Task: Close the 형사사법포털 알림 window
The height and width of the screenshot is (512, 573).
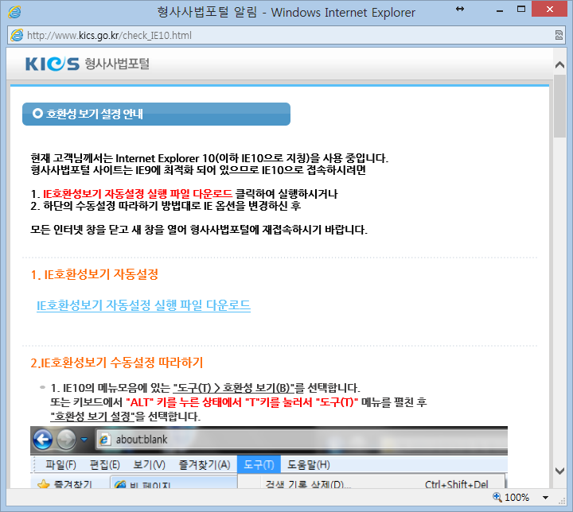Action: coord(549,9)
